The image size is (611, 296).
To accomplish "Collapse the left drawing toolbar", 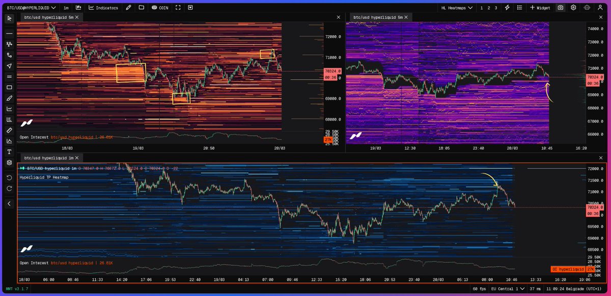I will coord(9,203).
